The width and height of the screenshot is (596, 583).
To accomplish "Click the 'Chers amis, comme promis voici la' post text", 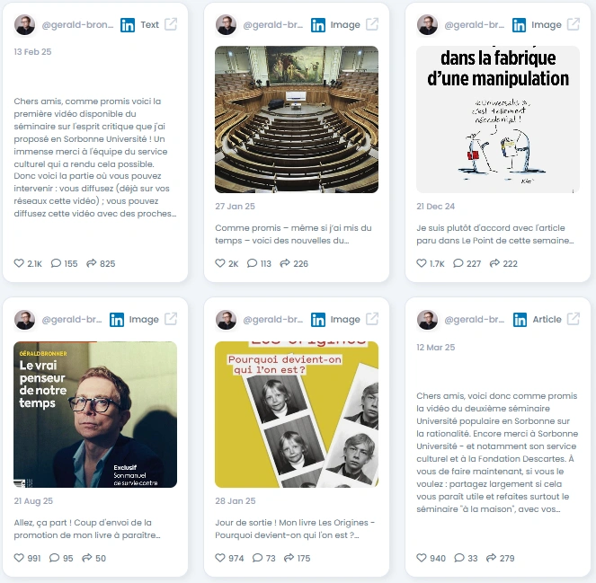I will pyautogui.click(x=95, y=157).
